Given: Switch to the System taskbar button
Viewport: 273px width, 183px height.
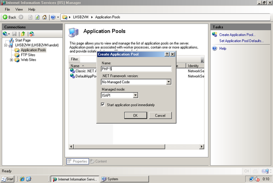Looking at the screenshot, I should [124, 179].
